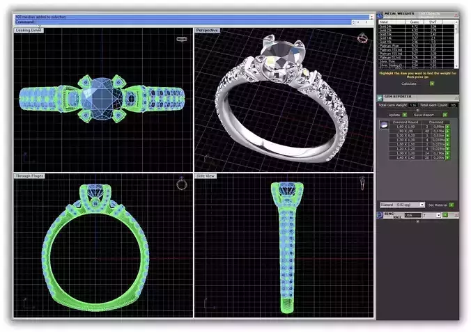The height and width of the screenshot is (332, 471).
Task: Click the Calculate label
Action: pos(409,84)
